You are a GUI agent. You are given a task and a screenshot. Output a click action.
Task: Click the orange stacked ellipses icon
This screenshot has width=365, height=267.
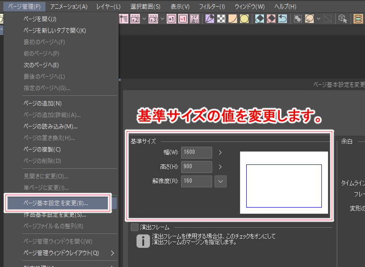[358, 19]
